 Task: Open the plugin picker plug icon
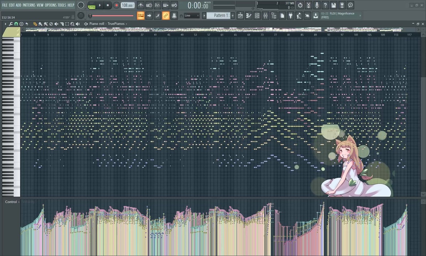coord(290,16)
